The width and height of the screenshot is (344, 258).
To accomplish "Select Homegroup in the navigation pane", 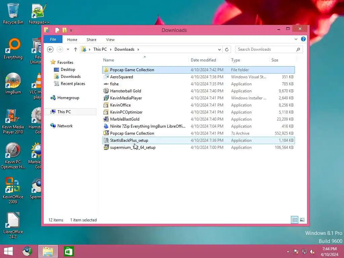I will 68,98.
